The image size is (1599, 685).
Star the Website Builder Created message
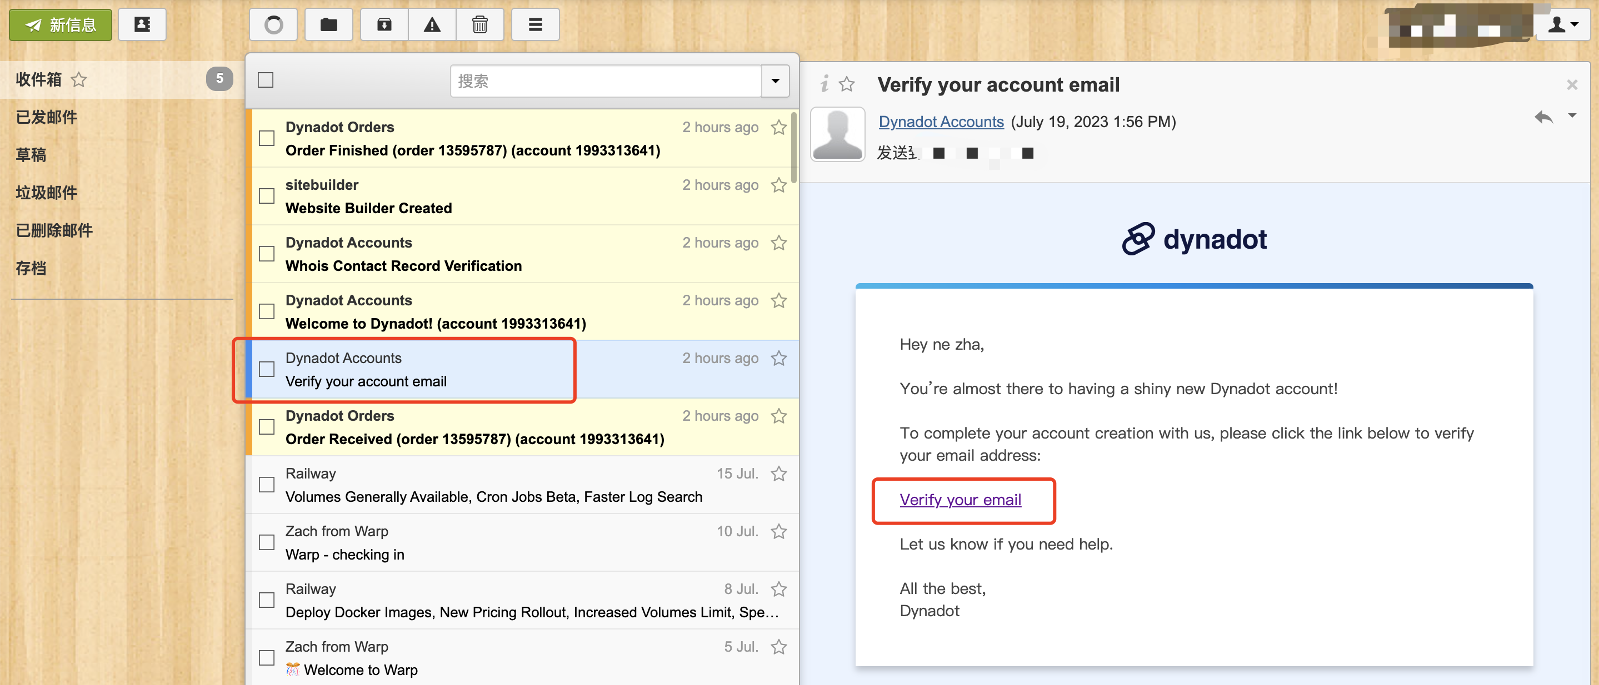click(x=779, y=185)
